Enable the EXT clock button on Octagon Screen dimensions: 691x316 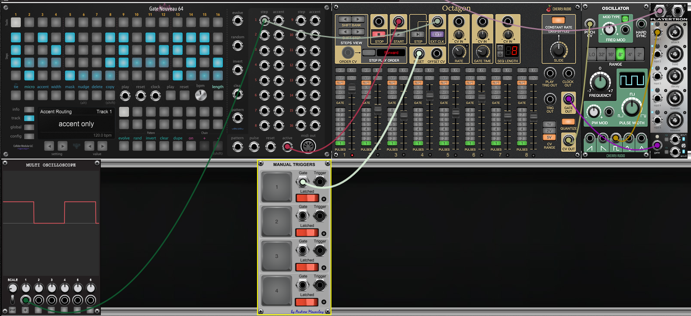(437, 34)
